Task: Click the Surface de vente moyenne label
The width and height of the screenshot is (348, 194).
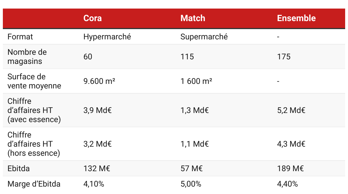Action: pyautogui.click(x=34, y=81)
